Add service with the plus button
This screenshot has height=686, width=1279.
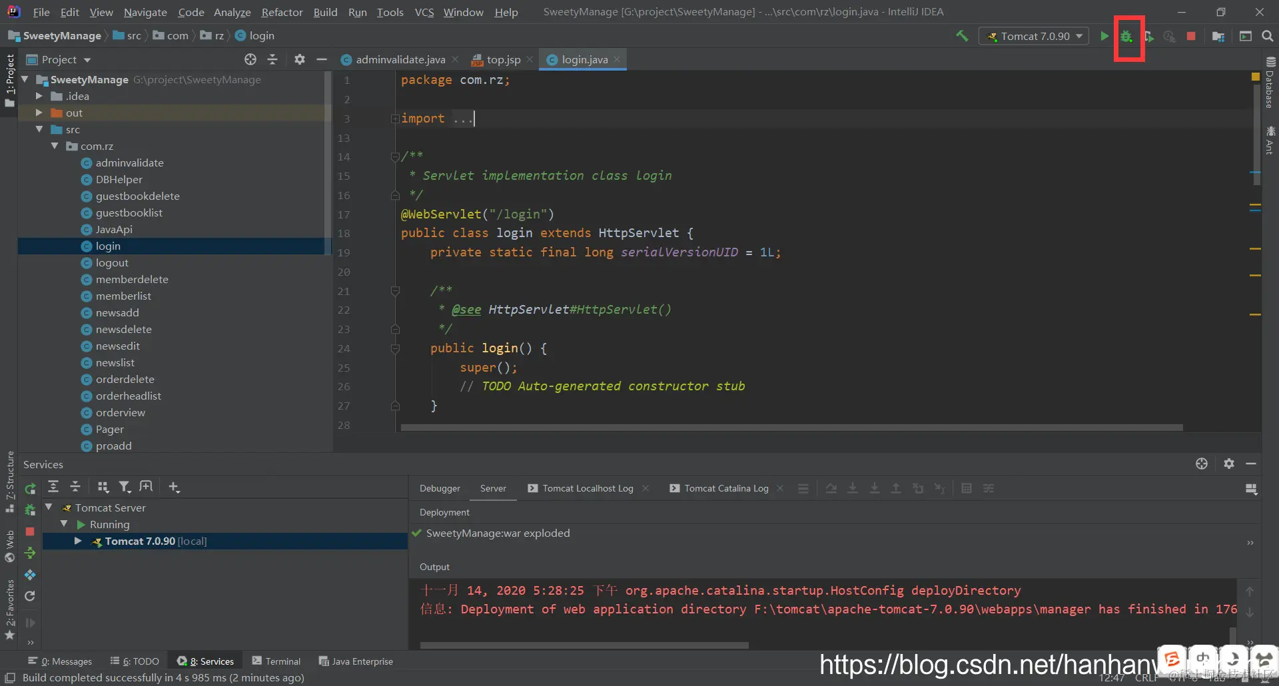point(174,487)
